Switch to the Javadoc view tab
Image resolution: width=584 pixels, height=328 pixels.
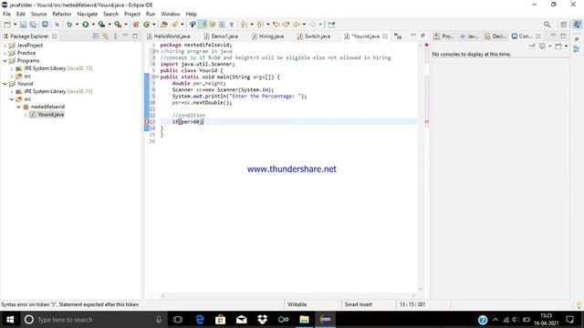pyautogui.click(x=469, y=36)
